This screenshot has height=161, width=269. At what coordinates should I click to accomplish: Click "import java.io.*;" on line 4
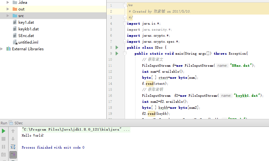click(x=144, y=23)
